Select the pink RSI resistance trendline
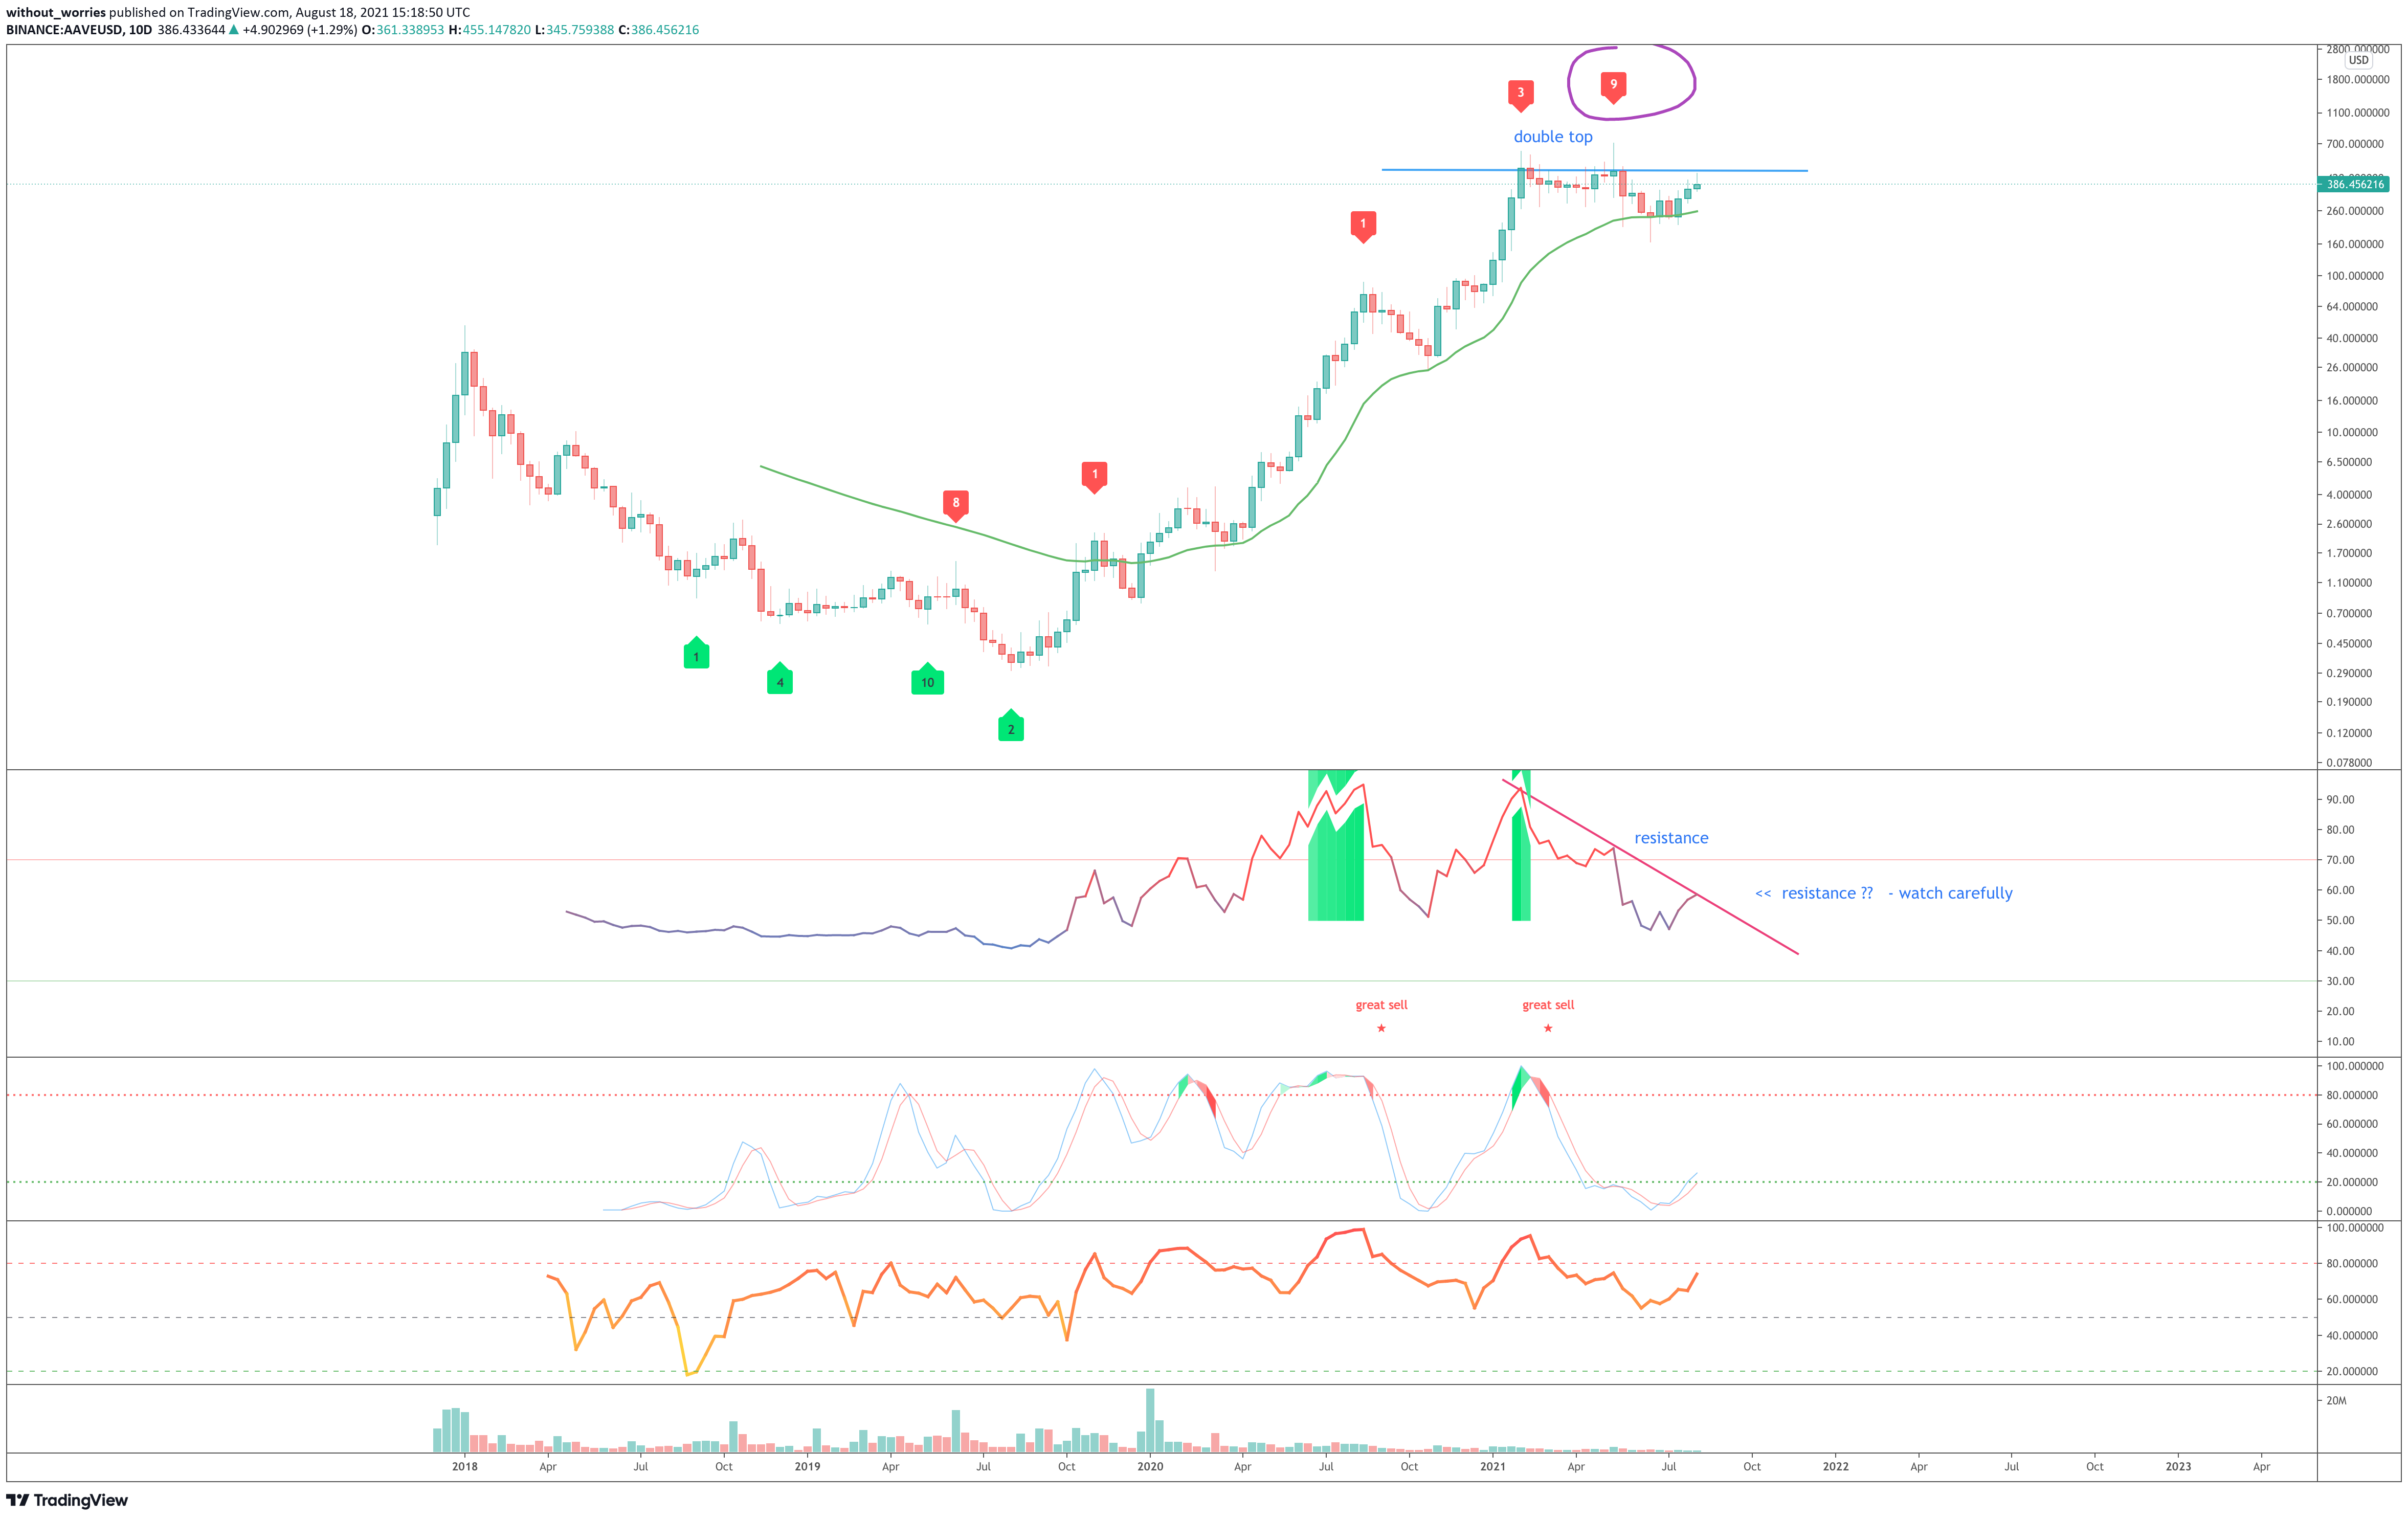The height and width of the screenshot is (1519, 2408). point(1650,867)
